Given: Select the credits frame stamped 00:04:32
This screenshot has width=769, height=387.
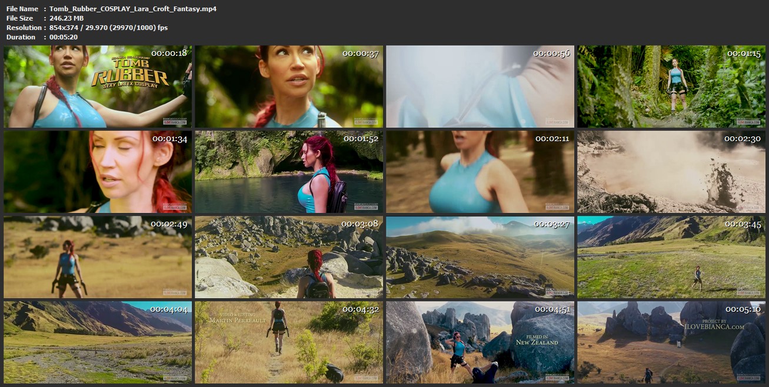Looking at the screenshot, I should coord(289,342).
